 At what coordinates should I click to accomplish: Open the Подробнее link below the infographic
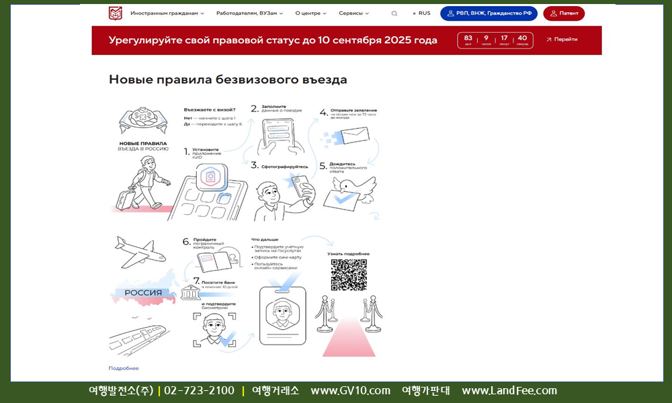click(124, 368)
